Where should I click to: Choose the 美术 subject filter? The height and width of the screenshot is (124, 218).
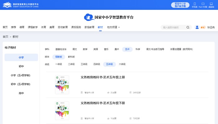[117, 49]
